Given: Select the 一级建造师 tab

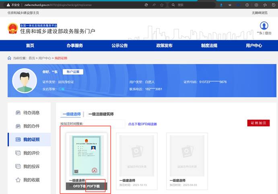Looking at the screenshot, I should (72, 114).
